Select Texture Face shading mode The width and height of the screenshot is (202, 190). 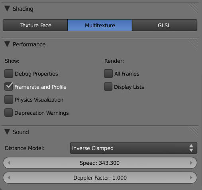coord(35,25)
